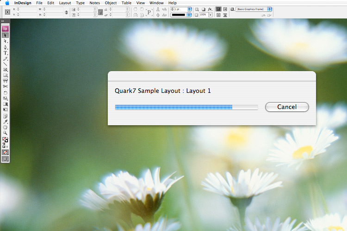
Task: Select the Pen tool
Action: coord(6,47)
